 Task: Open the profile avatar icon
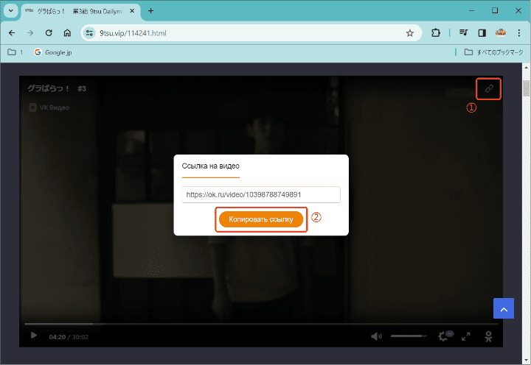(501, 33)
